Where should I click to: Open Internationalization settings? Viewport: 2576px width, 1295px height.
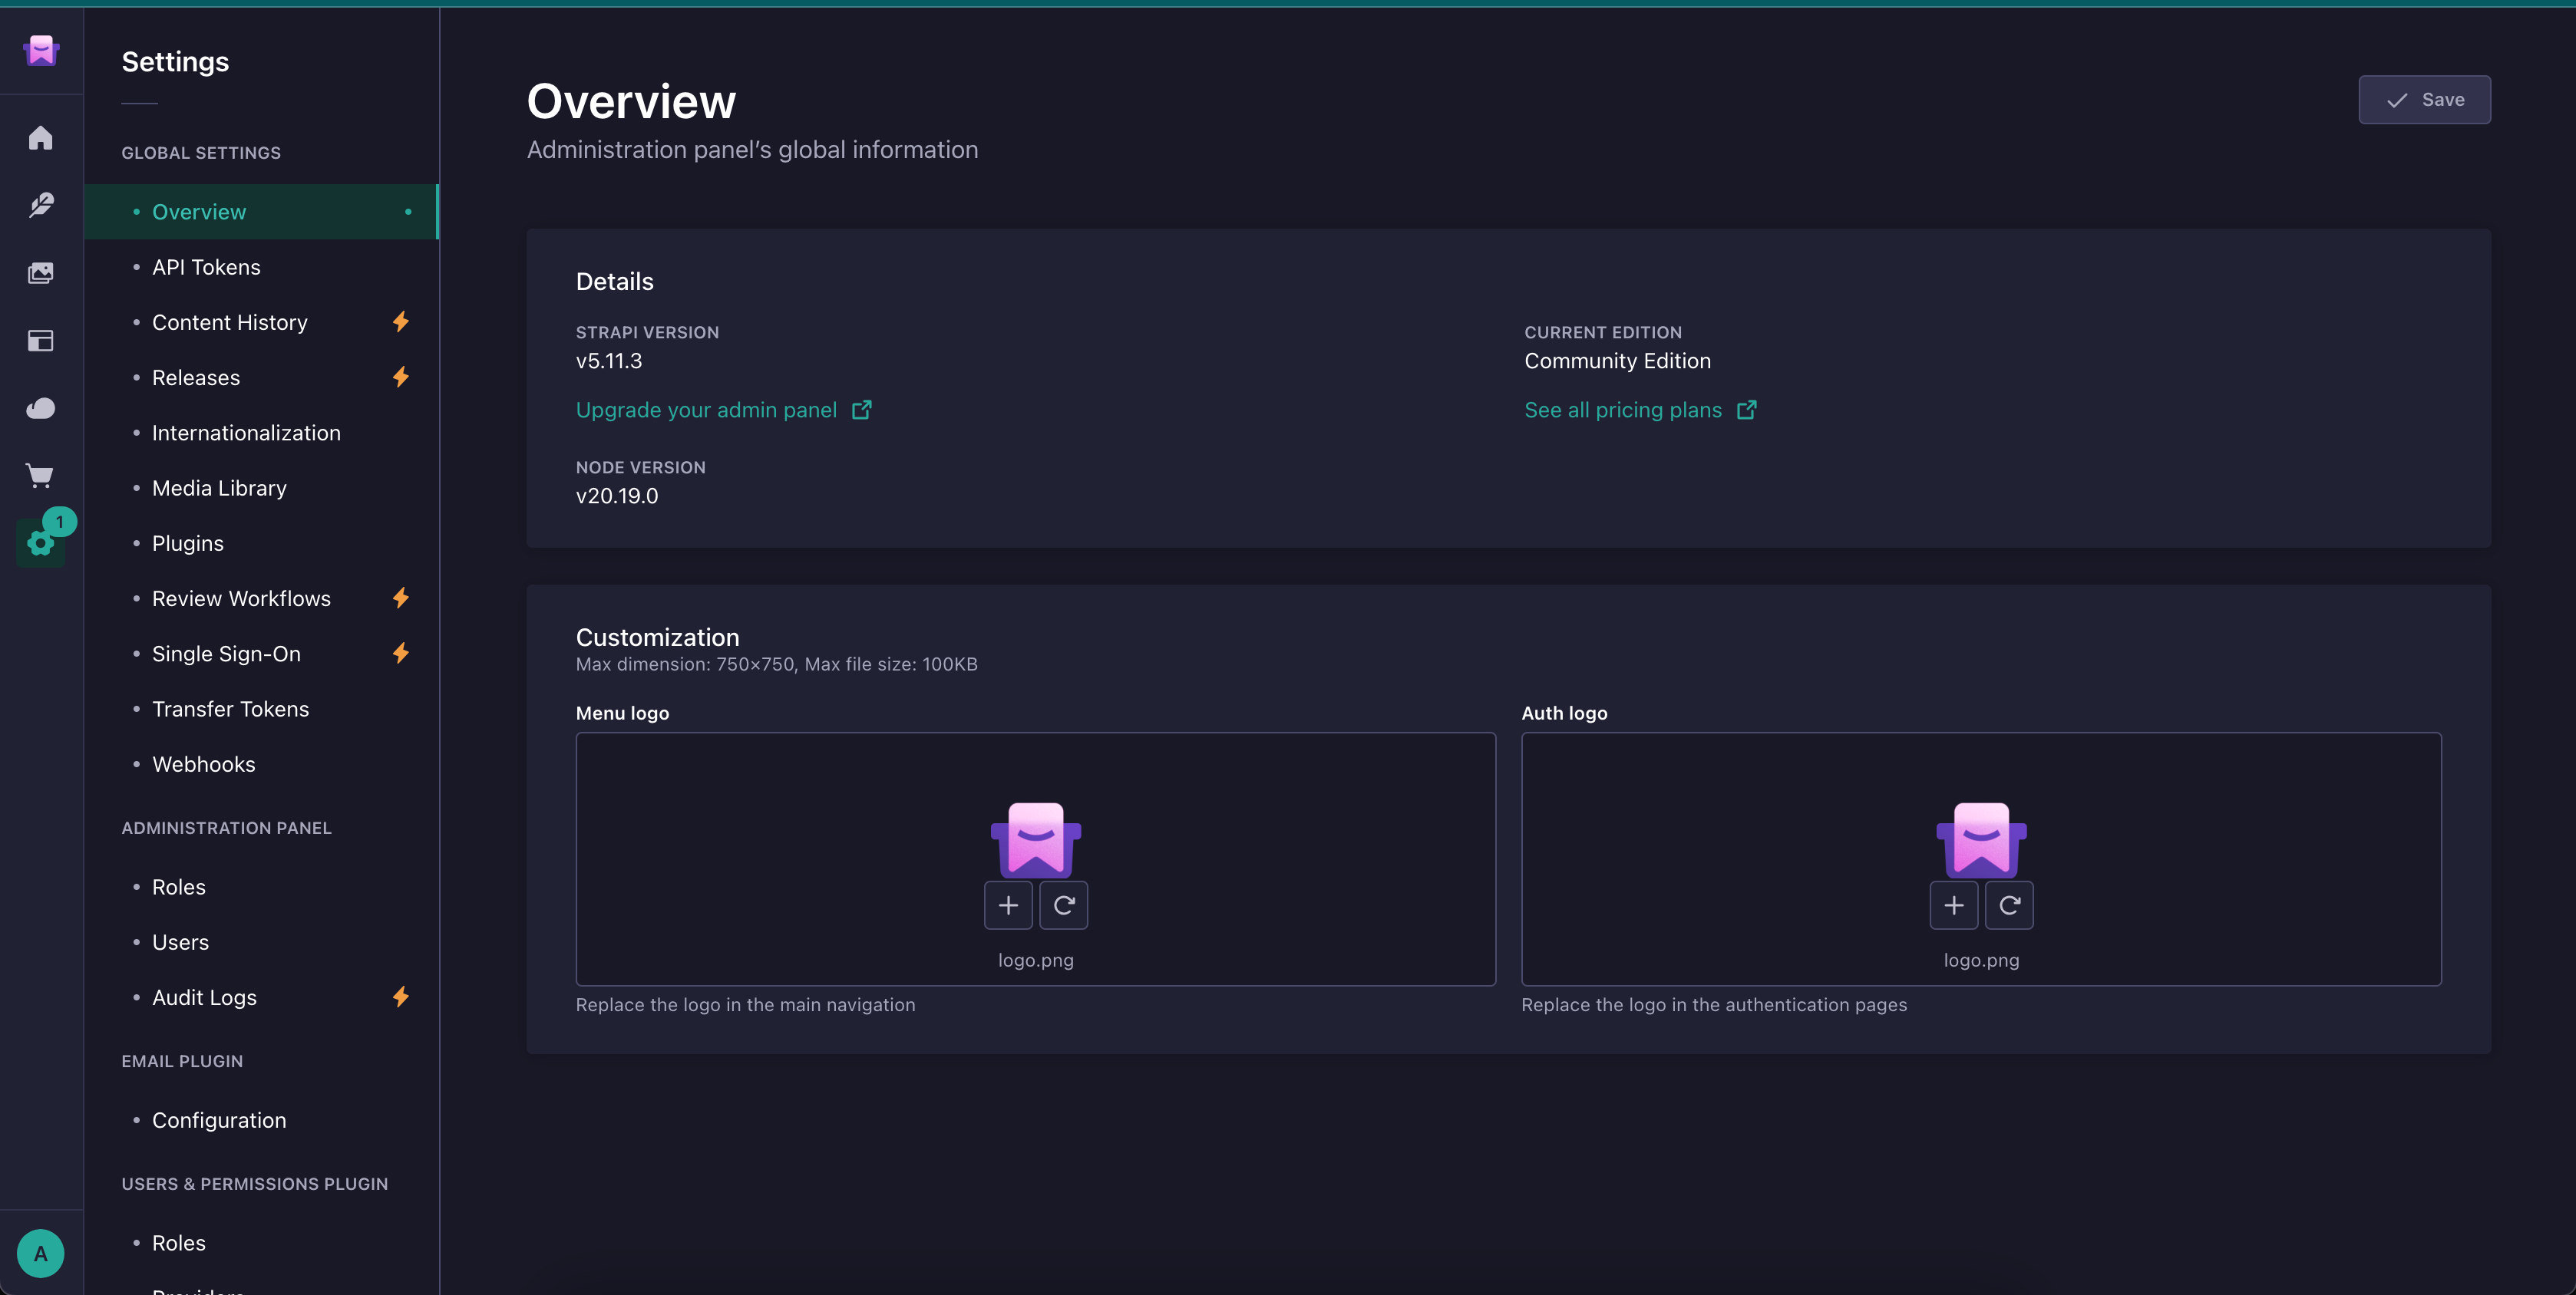pyautogui.click(x=261, y=433)
